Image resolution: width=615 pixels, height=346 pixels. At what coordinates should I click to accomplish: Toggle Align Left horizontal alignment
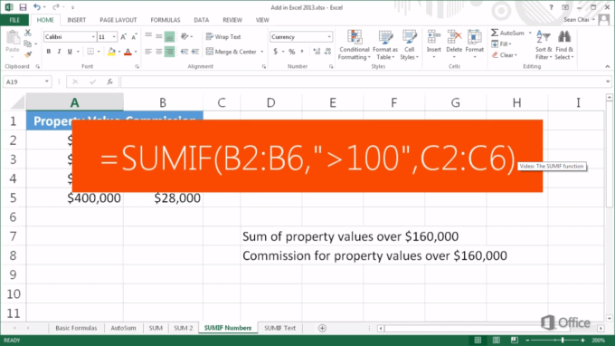pos(148,52)
